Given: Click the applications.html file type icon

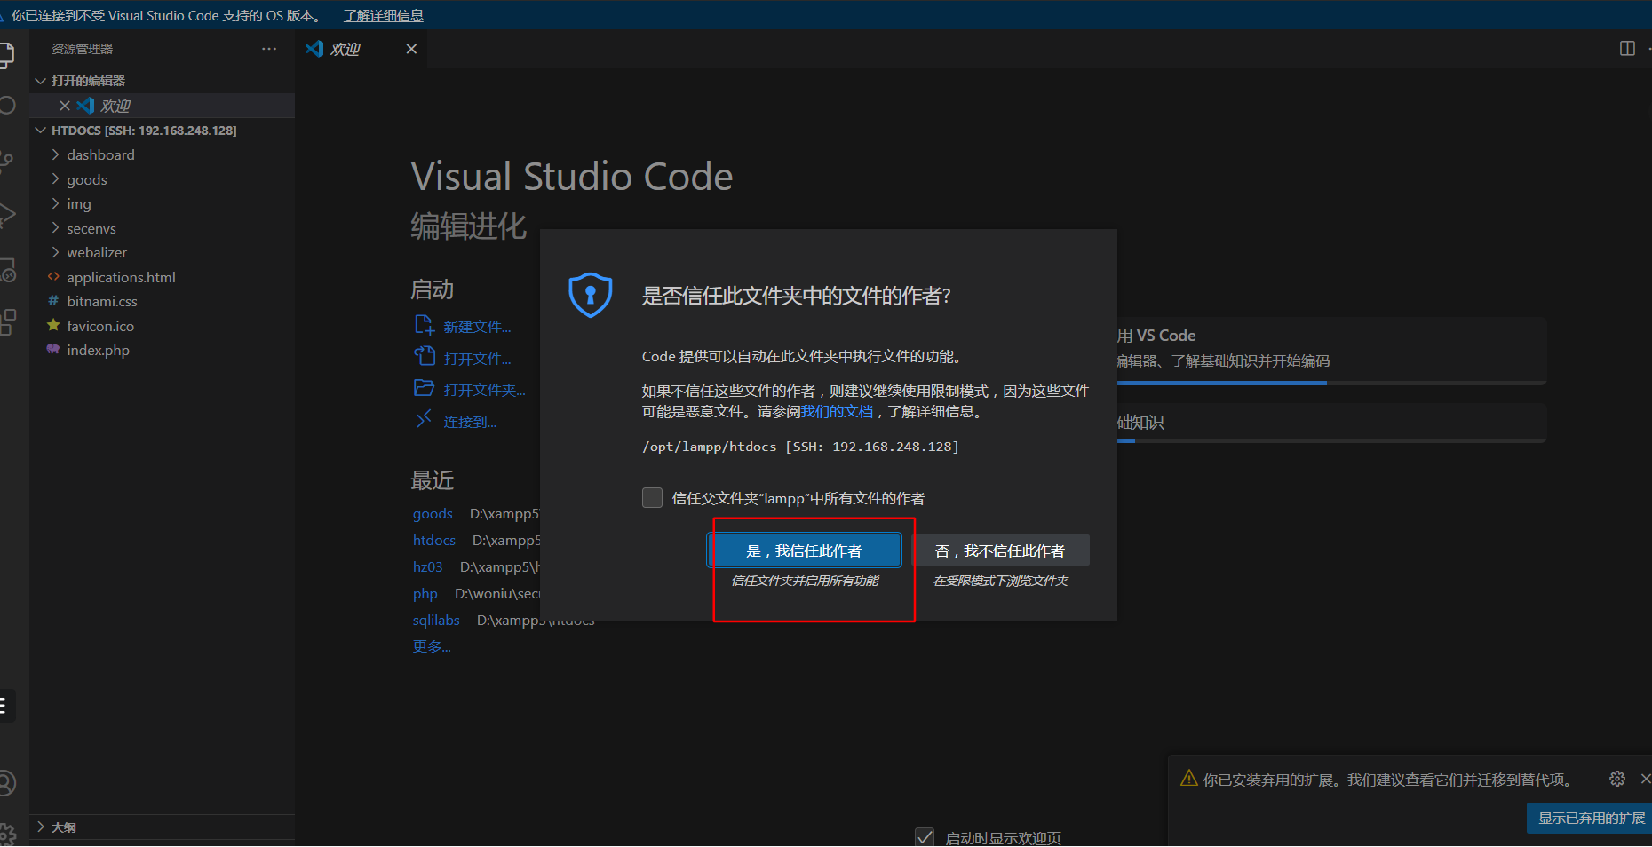Looking at the screenshot, I should pos(53,277).
